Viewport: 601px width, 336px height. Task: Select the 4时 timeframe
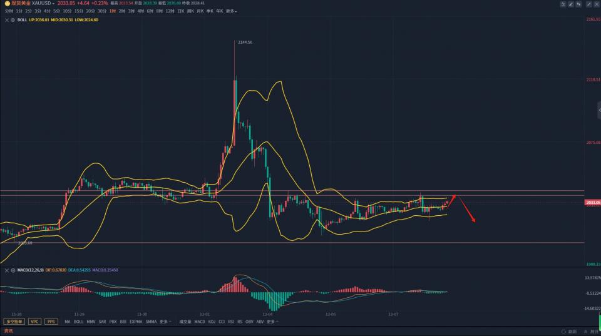tap(140, 11)
